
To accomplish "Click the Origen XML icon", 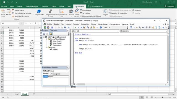I will tap(105, 12).
